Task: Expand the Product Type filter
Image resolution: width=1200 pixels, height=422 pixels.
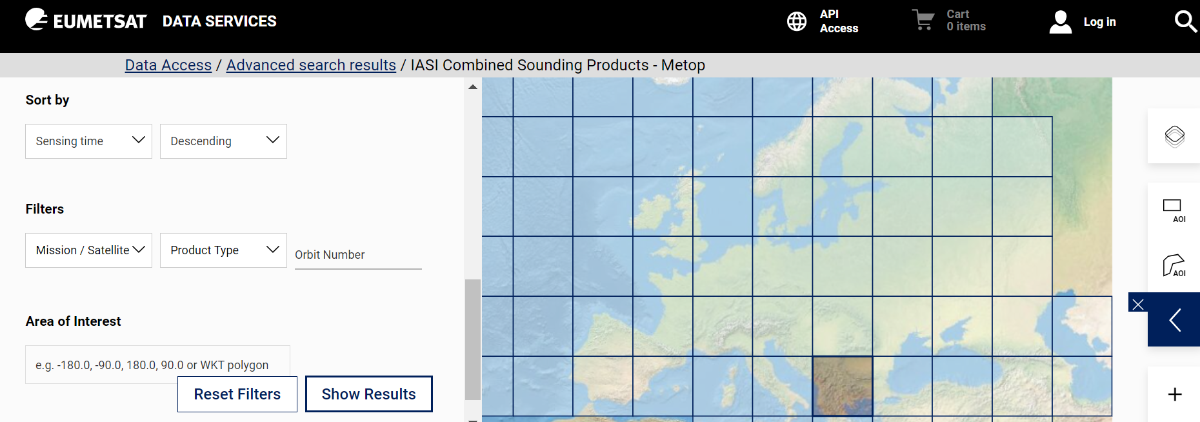Action: [x=223, y=250]
